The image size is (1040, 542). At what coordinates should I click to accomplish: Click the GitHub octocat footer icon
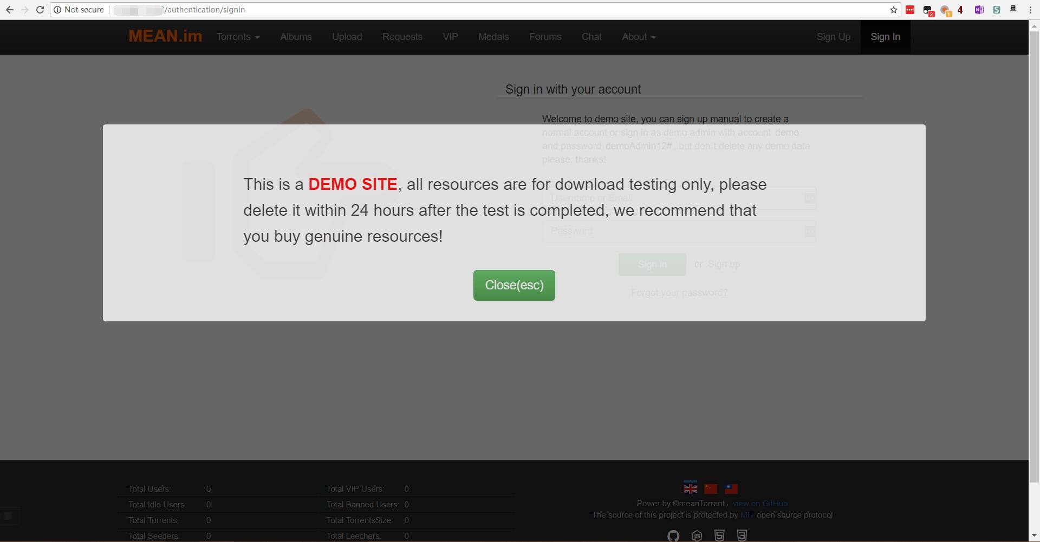673,536
